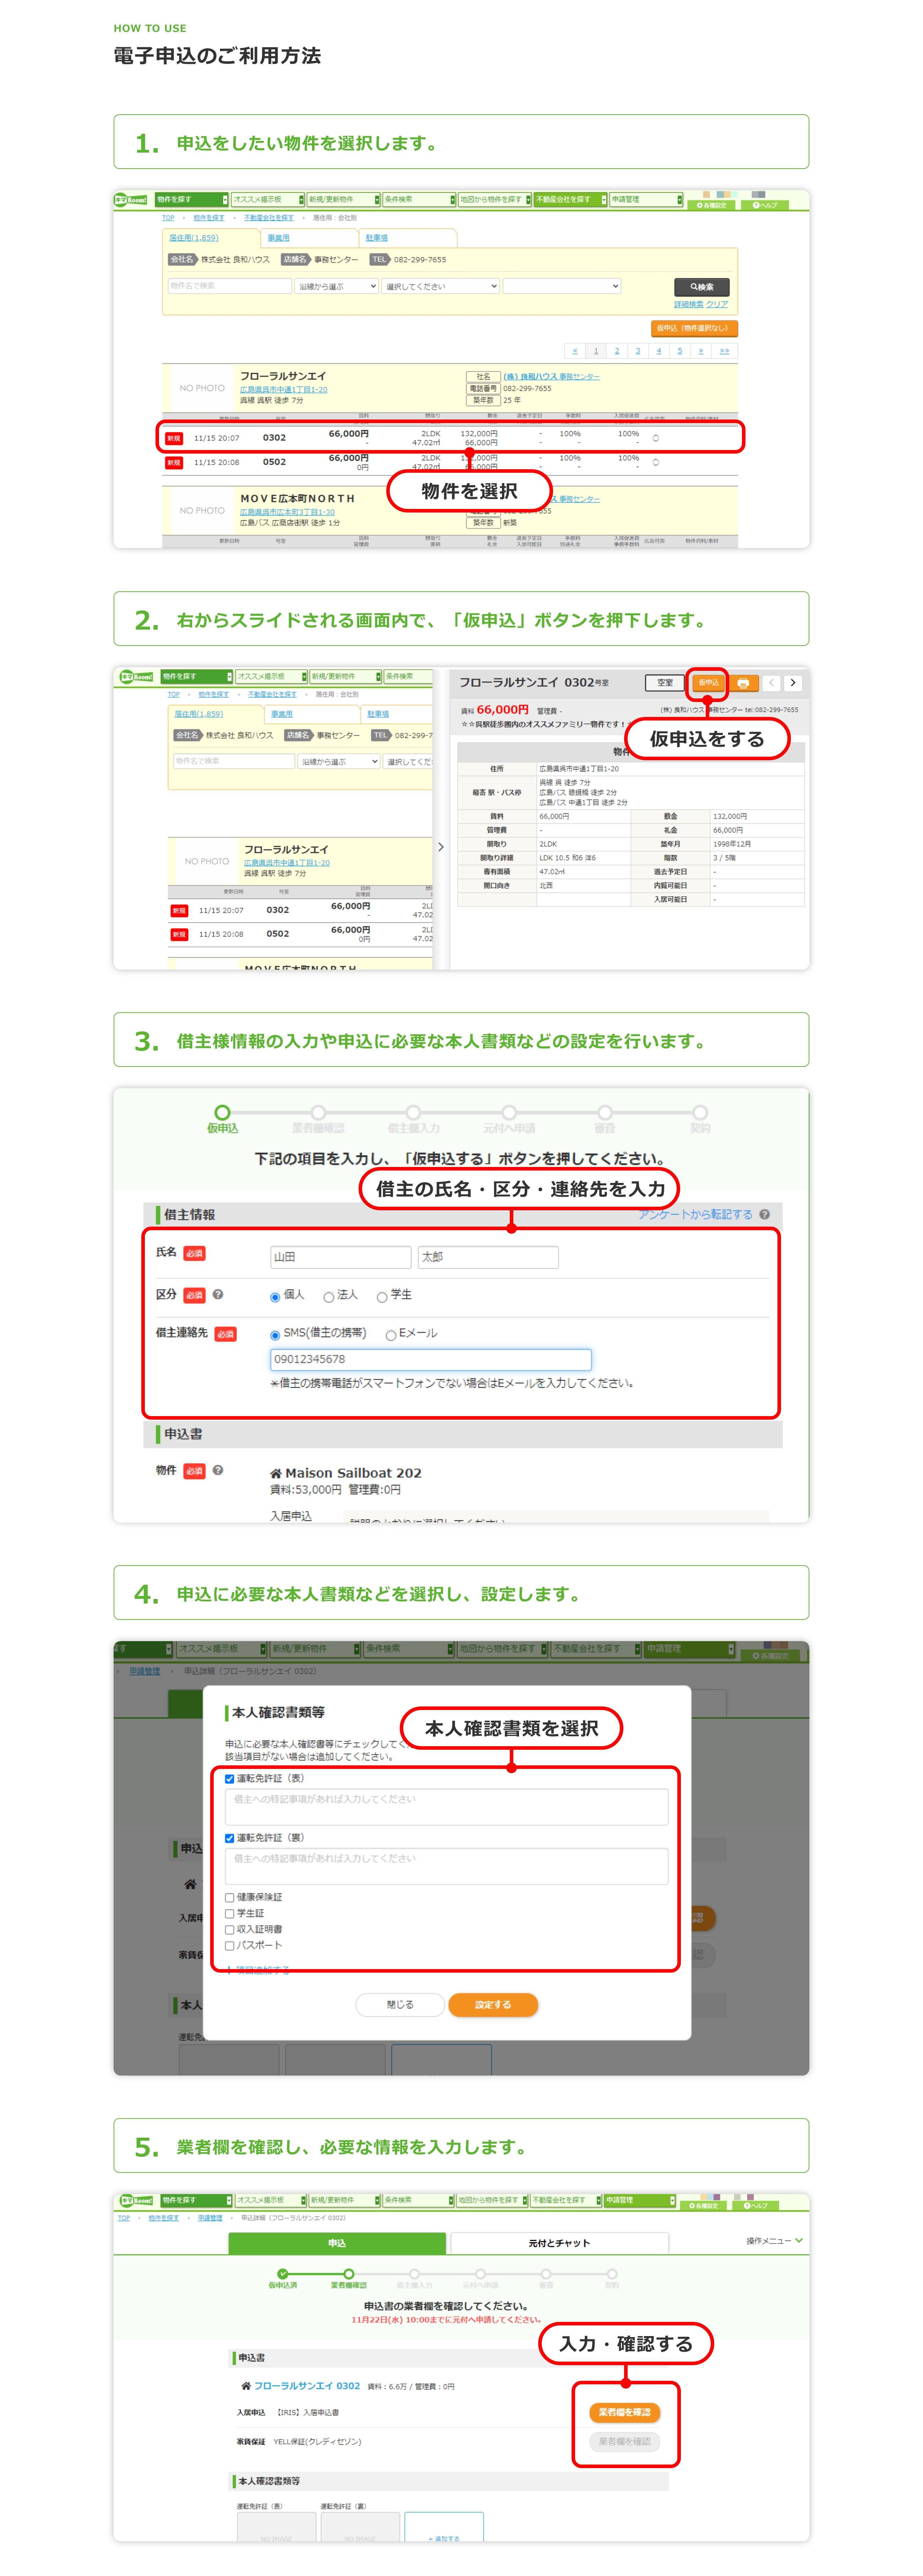
Task: Open 条件検索 dropdown in step 1 menu bar
Action: click(419, 200)
